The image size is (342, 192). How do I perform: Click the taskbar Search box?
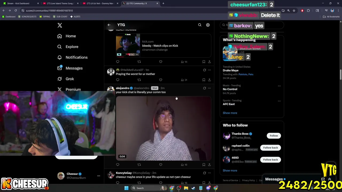pyautogui.click(x=150, y=188)
